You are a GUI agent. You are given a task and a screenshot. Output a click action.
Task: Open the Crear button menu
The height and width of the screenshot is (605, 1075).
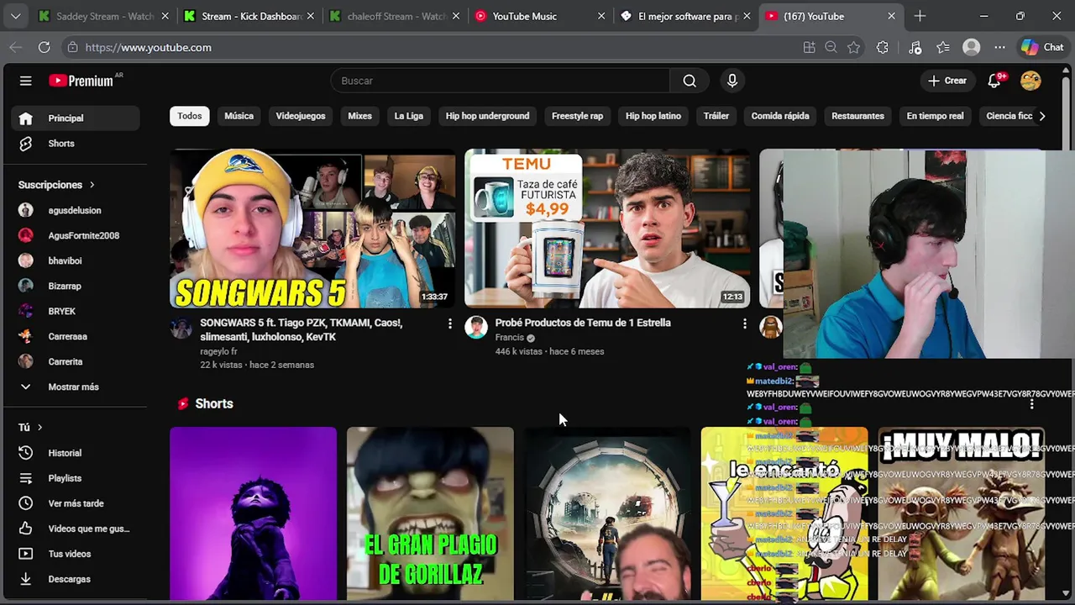[x=947, y=81]
